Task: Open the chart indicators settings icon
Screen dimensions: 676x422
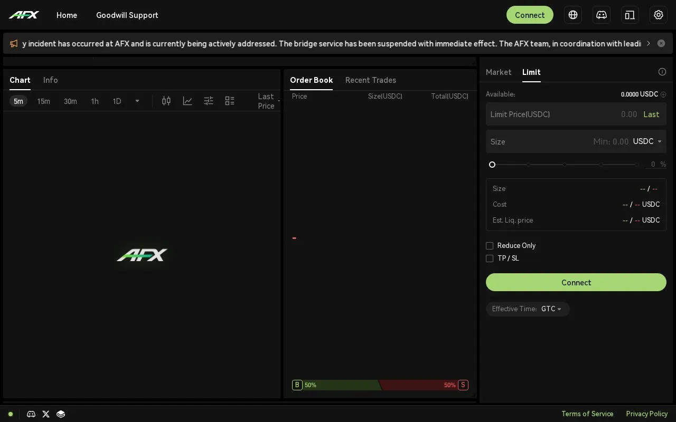Action: 209,101
